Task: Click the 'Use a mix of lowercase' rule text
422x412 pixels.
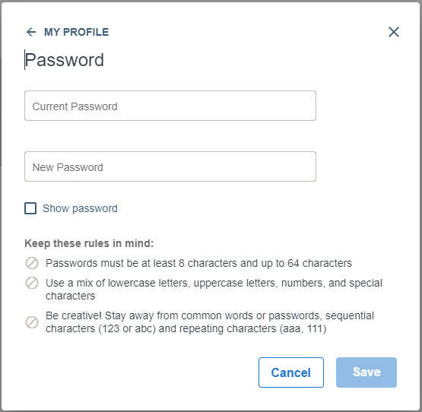Action: (x=214, y=290)
